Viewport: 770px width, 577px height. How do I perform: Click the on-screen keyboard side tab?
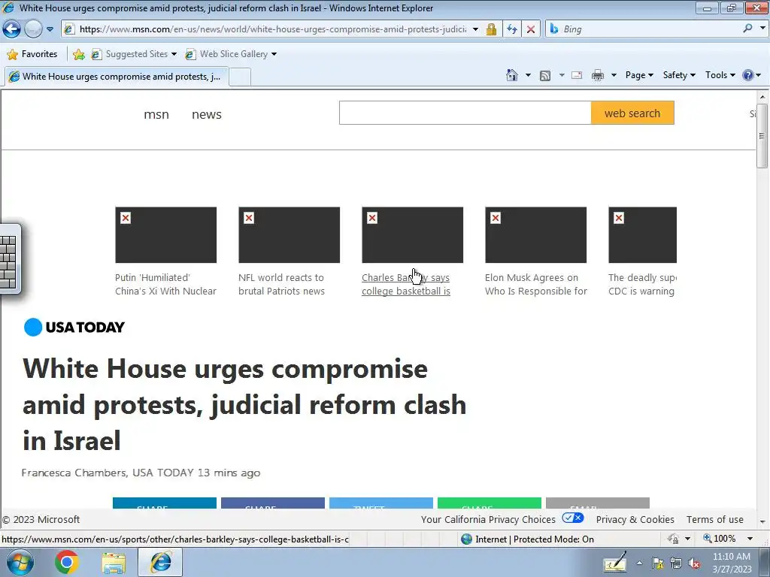(x=9, y=259)
